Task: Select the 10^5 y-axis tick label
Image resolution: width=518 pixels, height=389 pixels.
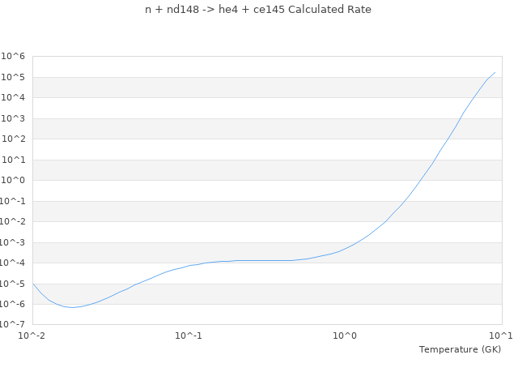Action: click(13, 77)
